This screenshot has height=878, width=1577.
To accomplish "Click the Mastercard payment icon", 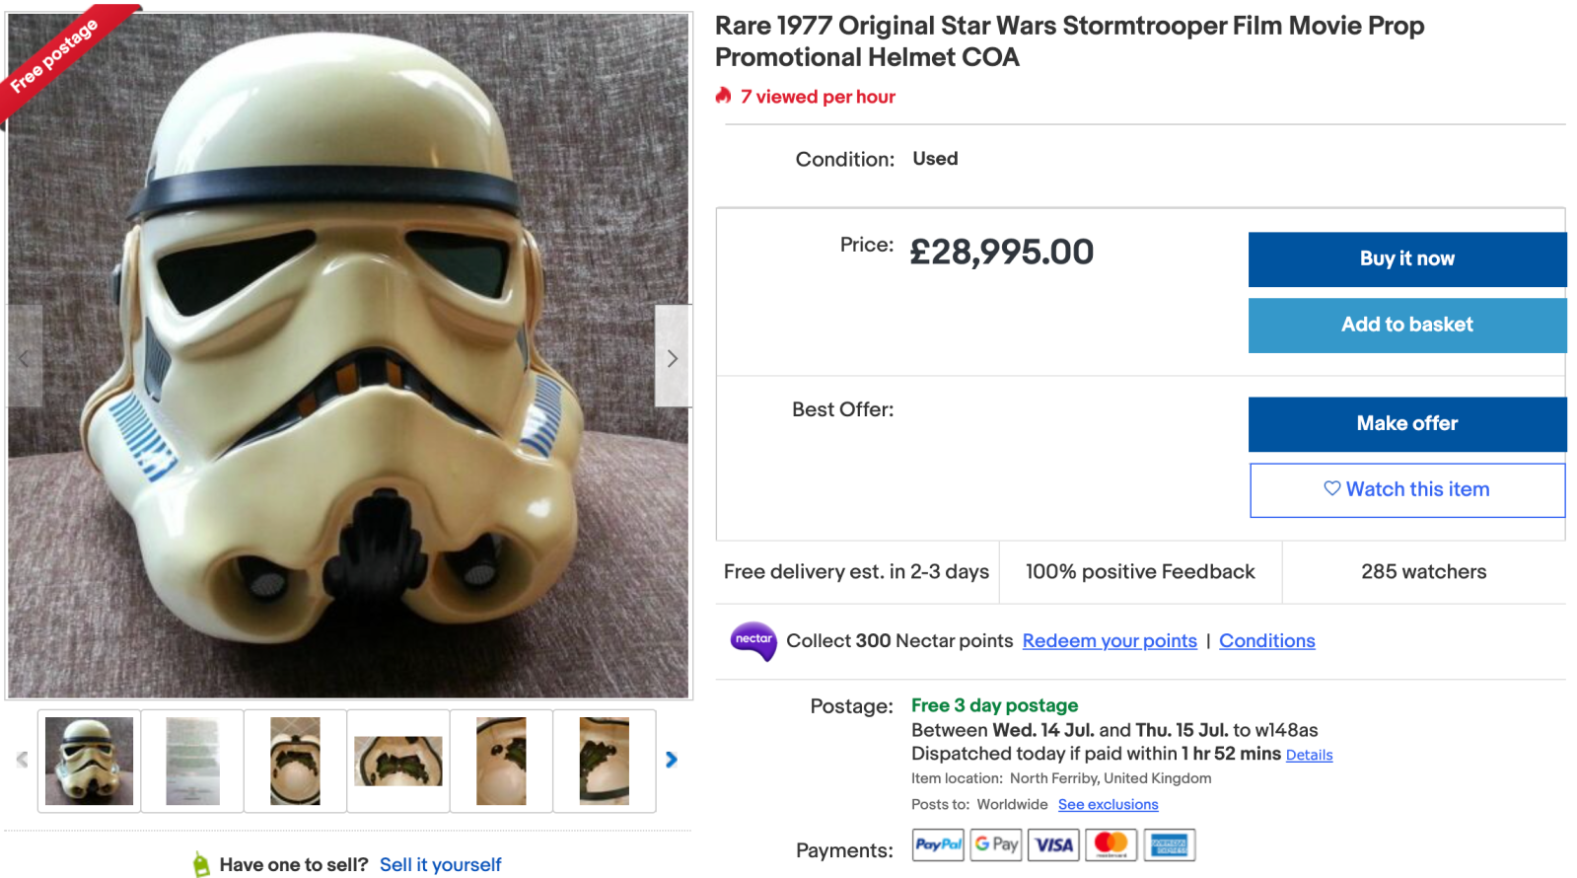I will 1111,844.
